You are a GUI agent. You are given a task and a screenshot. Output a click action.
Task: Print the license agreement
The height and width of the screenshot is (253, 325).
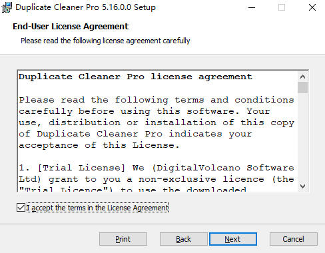pos(123,239)
